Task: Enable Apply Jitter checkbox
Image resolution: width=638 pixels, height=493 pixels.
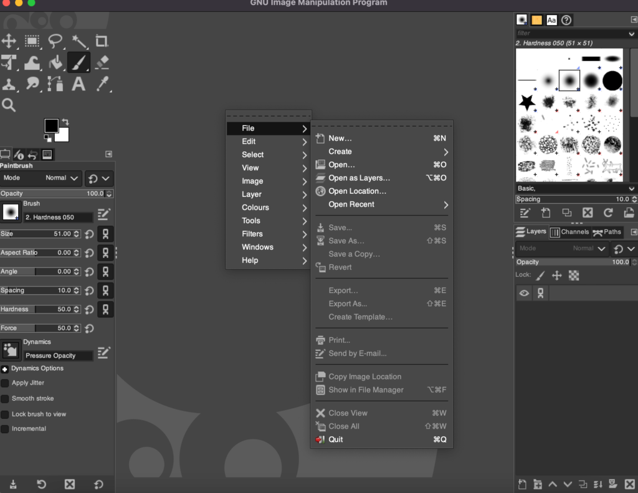Action: point(5,383)
